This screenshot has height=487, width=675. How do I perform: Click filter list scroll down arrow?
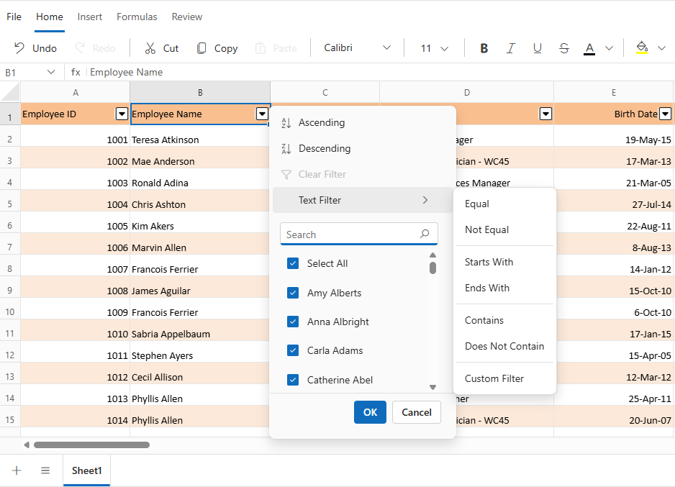[432, 387]
